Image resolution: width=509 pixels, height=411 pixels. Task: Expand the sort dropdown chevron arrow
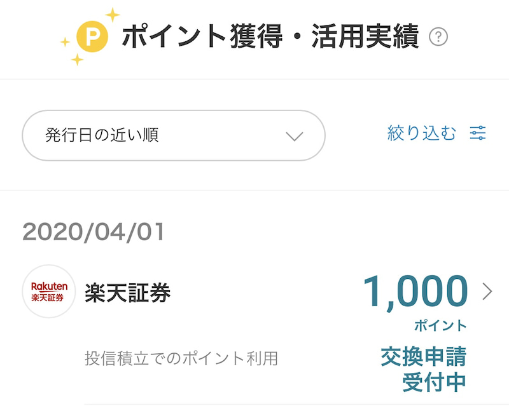pos(293,136)
